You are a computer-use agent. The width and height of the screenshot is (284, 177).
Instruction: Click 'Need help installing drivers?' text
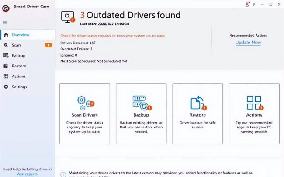[x=28, y=169]
